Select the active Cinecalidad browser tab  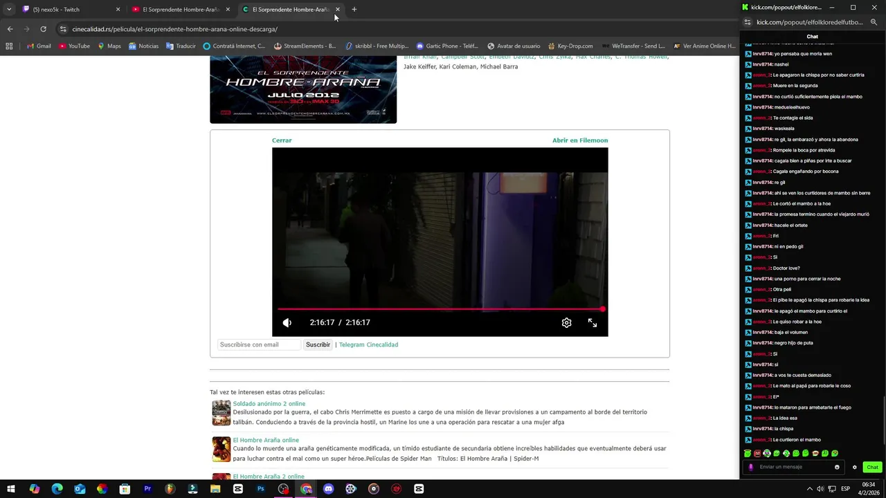click(x=290, y=10)
